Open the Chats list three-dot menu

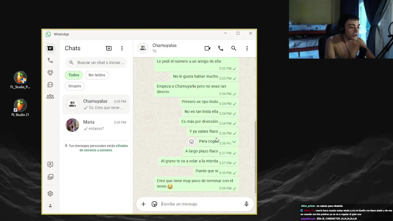[122, 48]
